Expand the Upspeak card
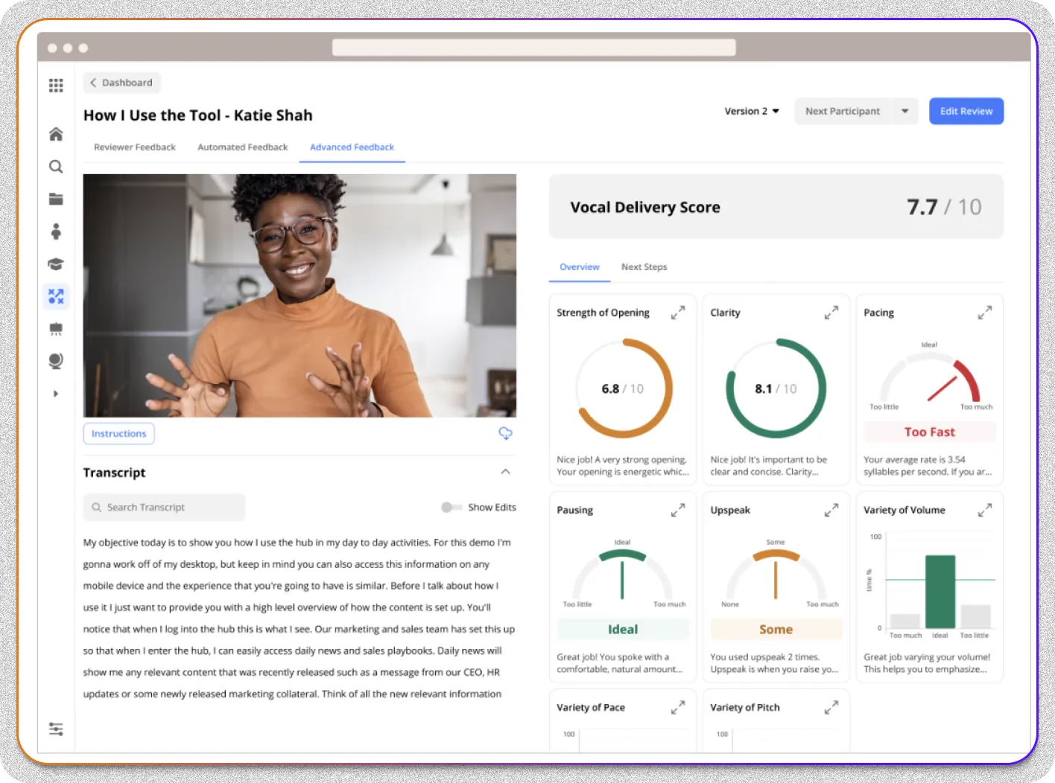The height and width of the screenshot is (783, 1055). click(831, 510)
